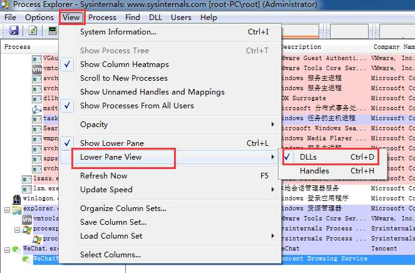Click the lsass process icon

point(27,179)
